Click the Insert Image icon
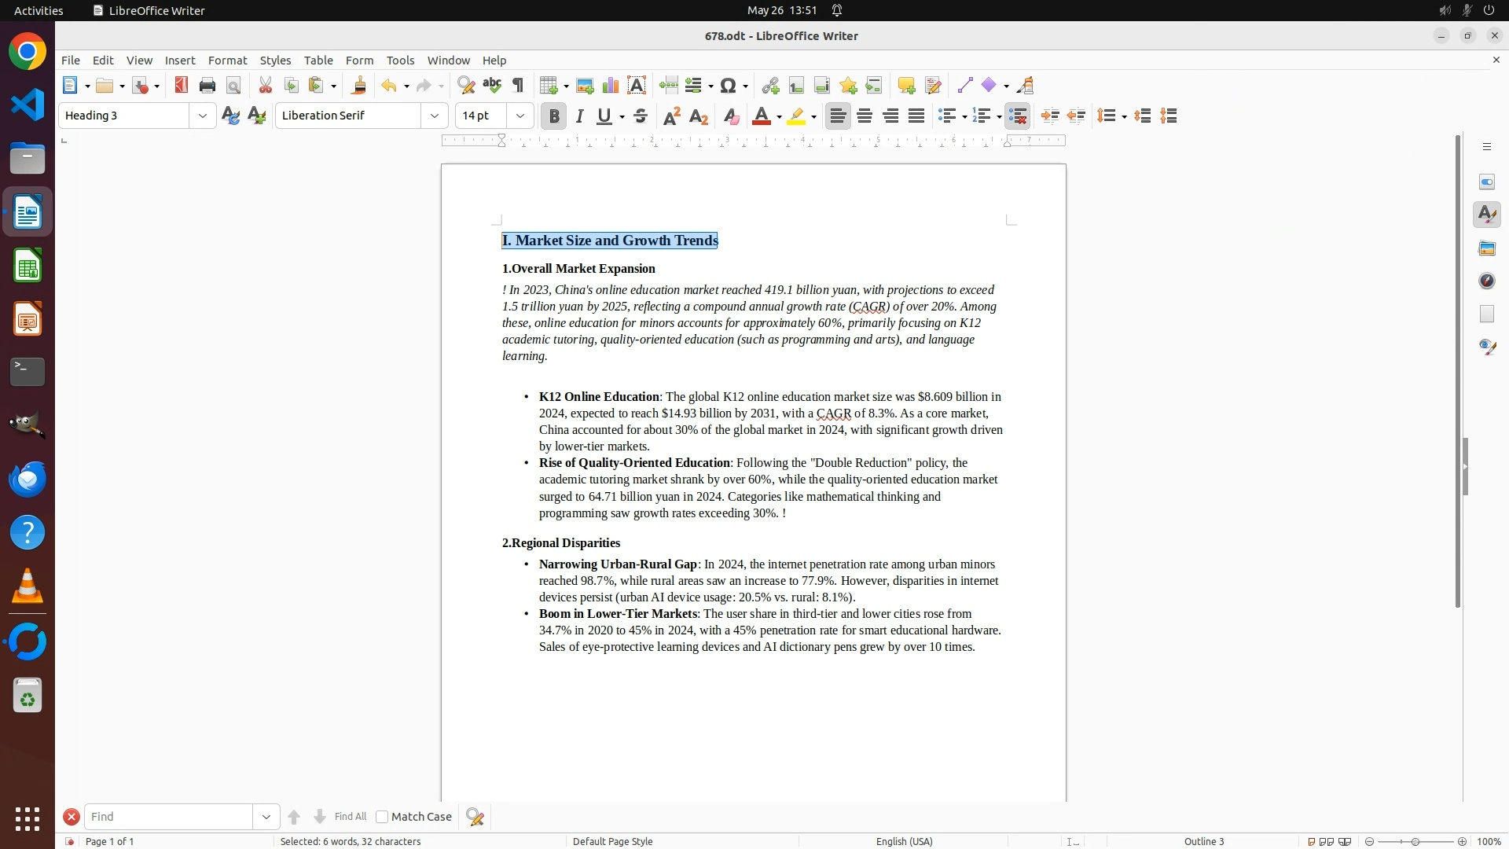1509x849 pixels. (585, 86)
